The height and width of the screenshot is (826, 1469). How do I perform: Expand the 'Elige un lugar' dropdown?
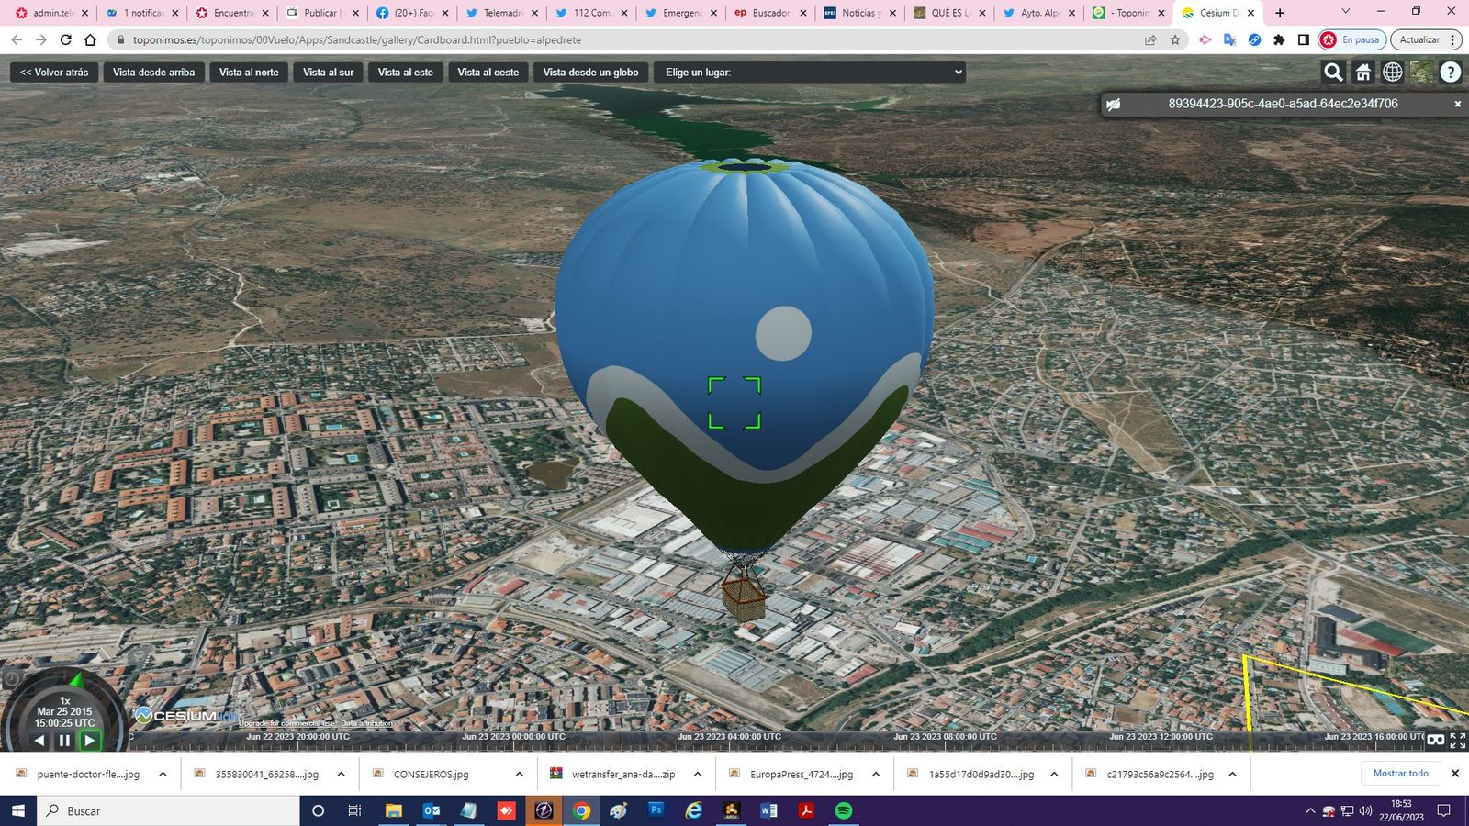pyautogui.click(x=810, y=72)
